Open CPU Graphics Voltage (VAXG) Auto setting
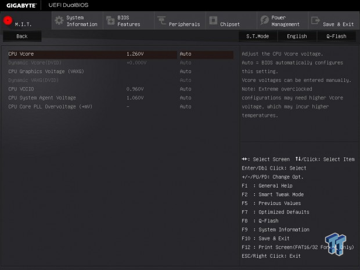The width and height of the screenshot is (360, 270). point(185,71)
